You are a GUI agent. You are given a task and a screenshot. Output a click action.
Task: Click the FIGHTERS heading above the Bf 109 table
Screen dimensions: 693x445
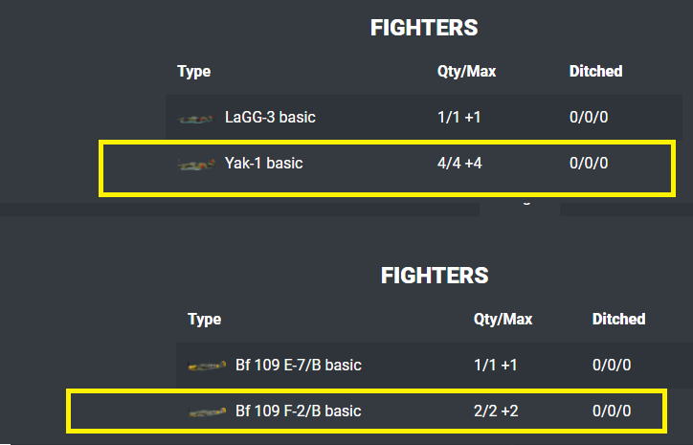click(435, 277)
